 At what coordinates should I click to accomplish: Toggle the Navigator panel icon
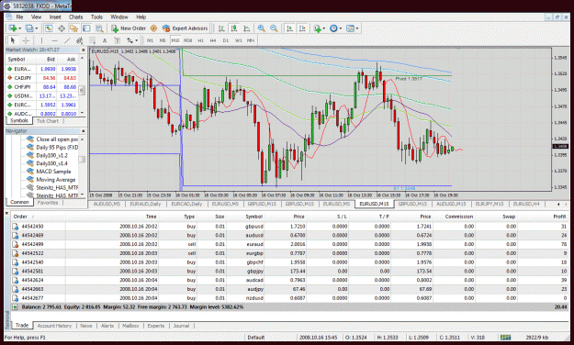tap(74, 28)
